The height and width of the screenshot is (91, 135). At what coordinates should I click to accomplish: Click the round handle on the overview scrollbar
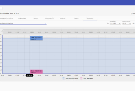(x=3, y=31)
